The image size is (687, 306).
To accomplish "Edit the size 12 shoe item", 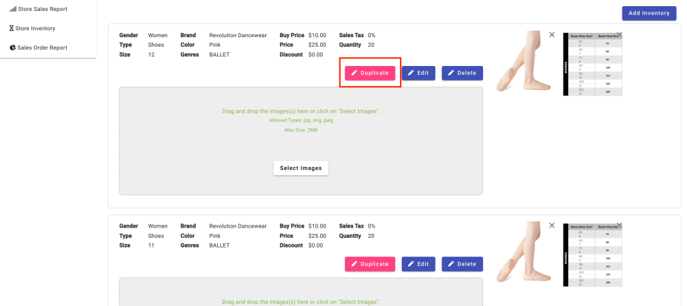I will (x=418, y=73).
